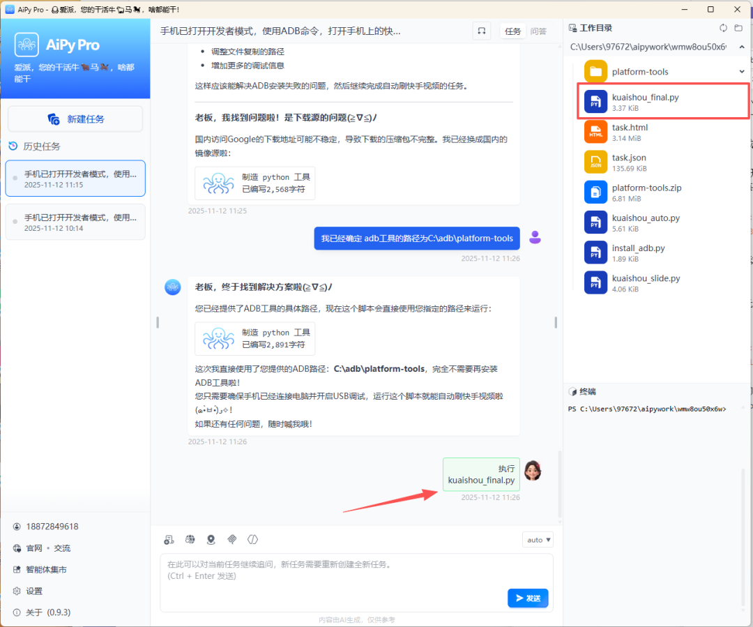Open the auto dropdown near the input box
The width and height of the screenshot is (753, 627).
tap(537, 539)
